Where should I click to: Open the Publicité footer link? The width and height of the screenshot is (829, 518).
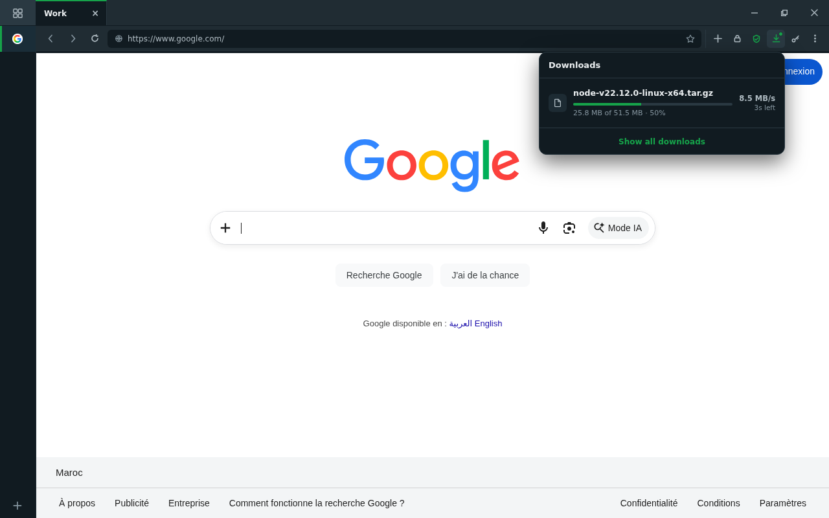coord(131,503)
